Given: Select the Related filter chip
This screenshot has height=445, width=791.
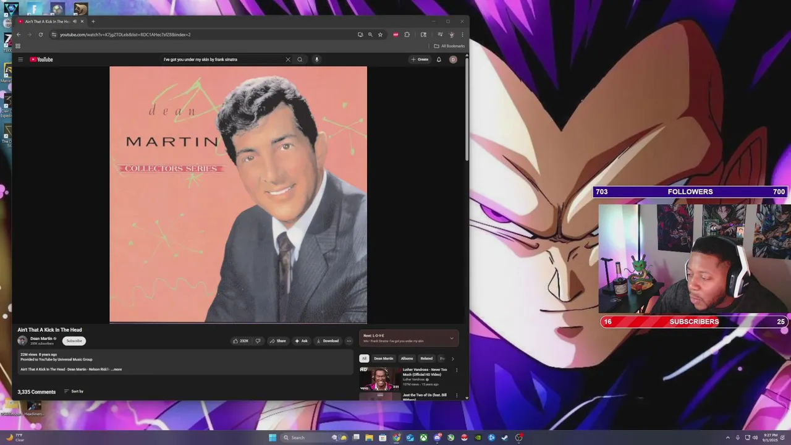Looking at the screenshot, I should click(426, 358).
